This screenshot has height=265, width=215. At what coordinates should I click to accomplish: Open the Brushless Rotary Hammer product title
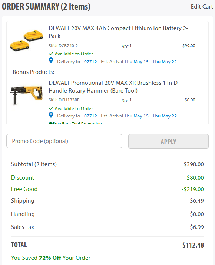tap(113, 87)
